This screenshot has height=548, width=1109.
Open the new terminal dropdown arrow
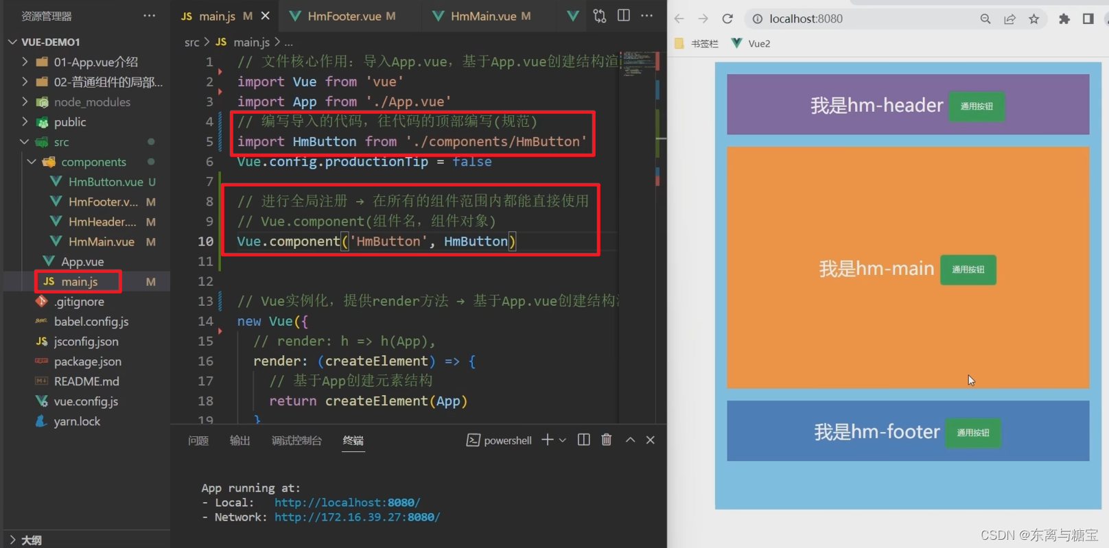click(563, 440)
